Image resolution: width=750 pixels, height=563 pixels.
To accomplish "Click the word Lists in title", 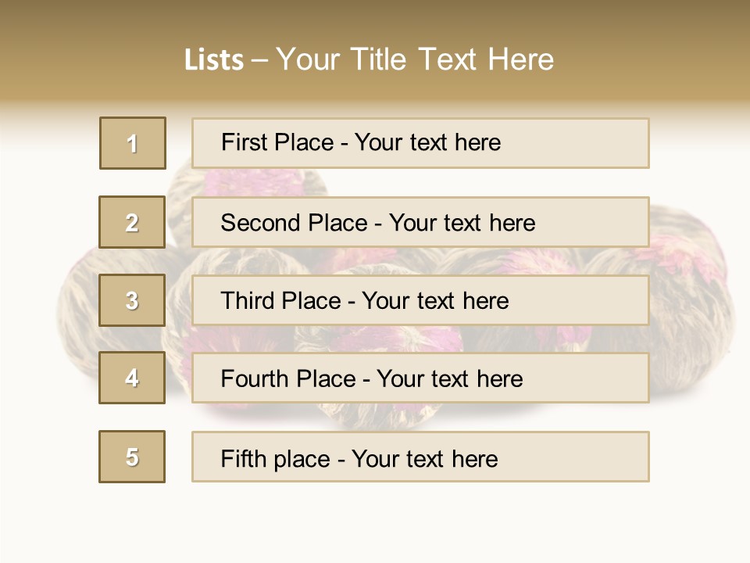I will (x=213, y=60).
